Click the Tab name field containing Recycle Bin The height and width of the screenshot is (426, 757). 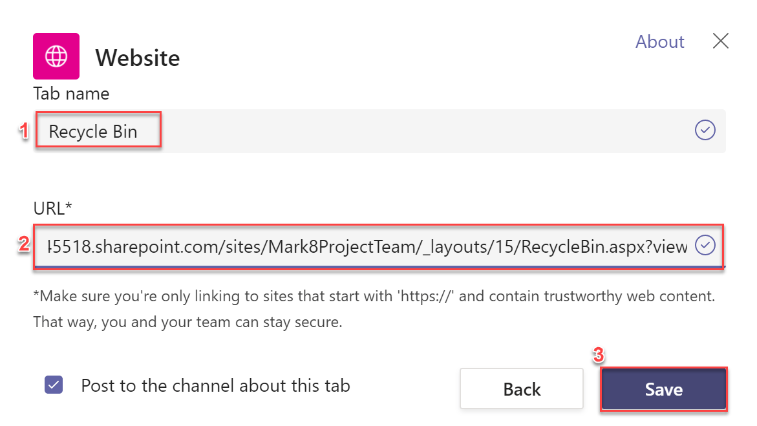(379, 131)
